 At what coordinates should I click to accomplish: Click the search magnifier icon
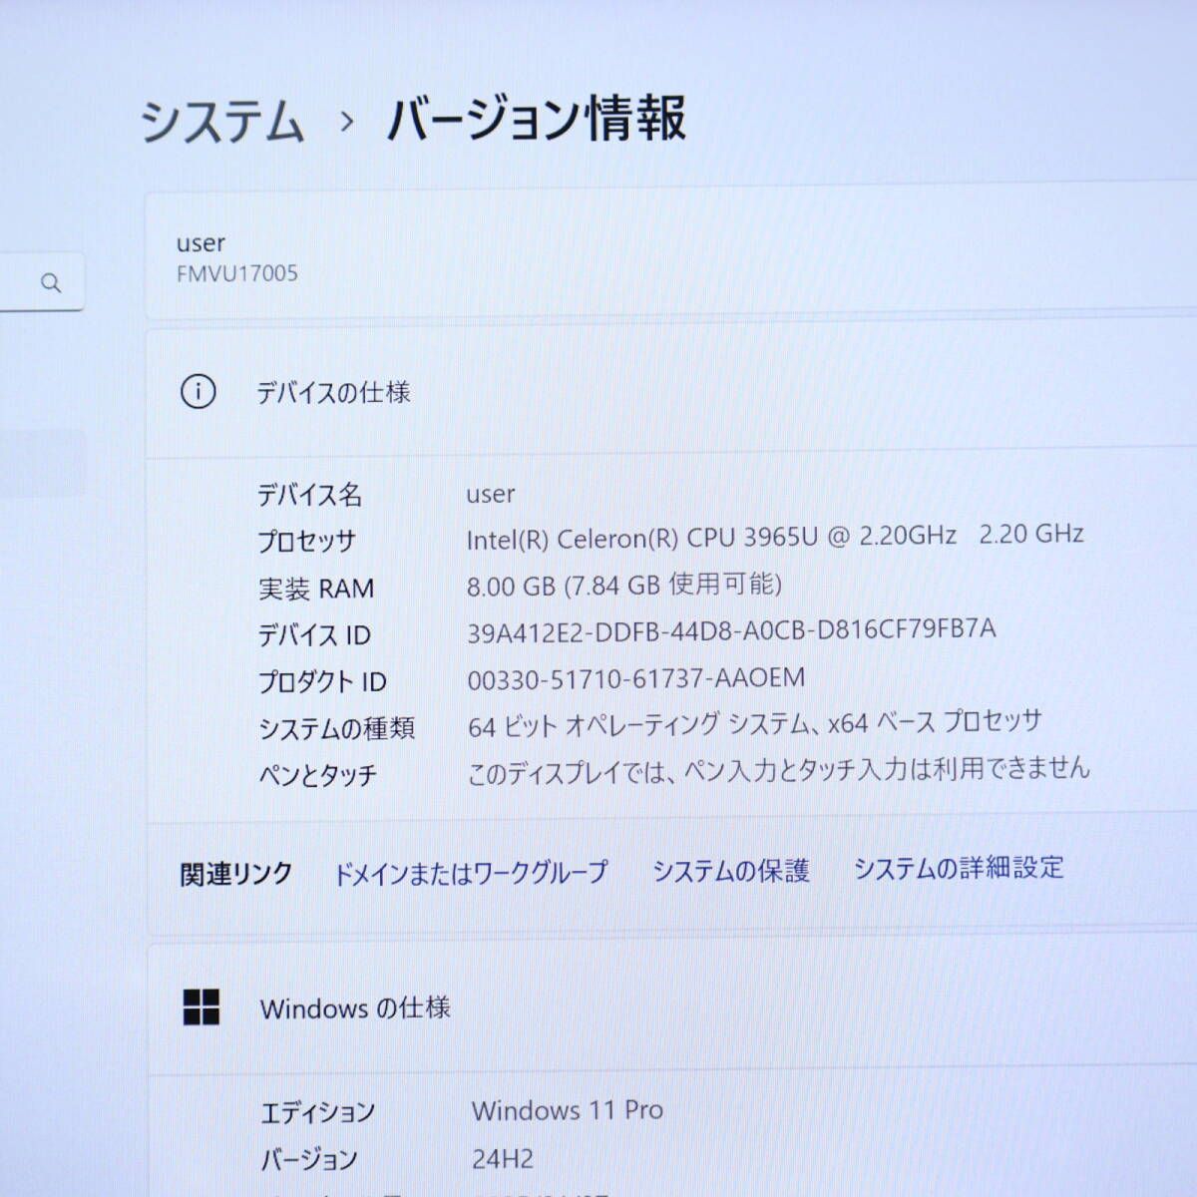[x=51, y=283]
